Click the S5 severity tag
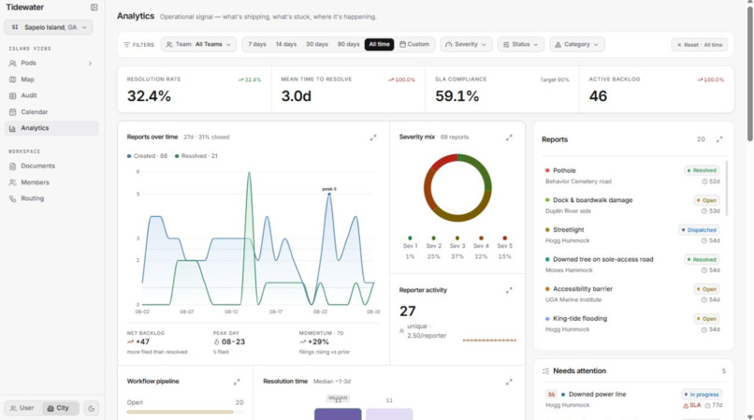Image resolution: width=754 pixels, height=420 pixels. click(x=551, y=395)
